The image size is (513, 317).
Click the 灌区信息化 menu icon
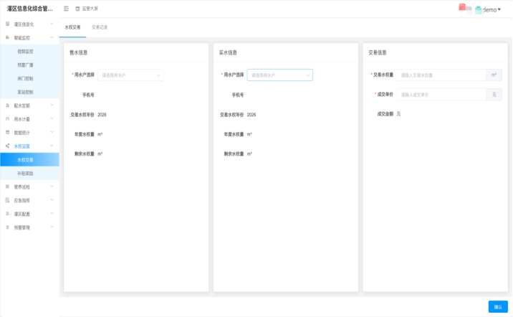coord(7,24)
